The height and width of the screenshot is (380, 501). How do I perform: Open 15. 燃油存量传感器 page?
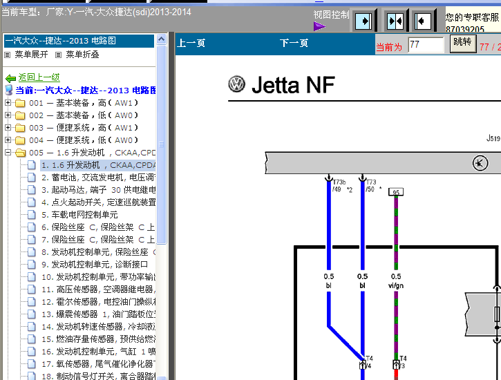click(98, 339)
